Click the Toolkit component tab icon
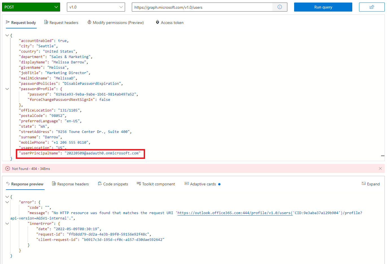Viewport: 387px width, 264px height. pyautogui.click(x=139, y=184)
